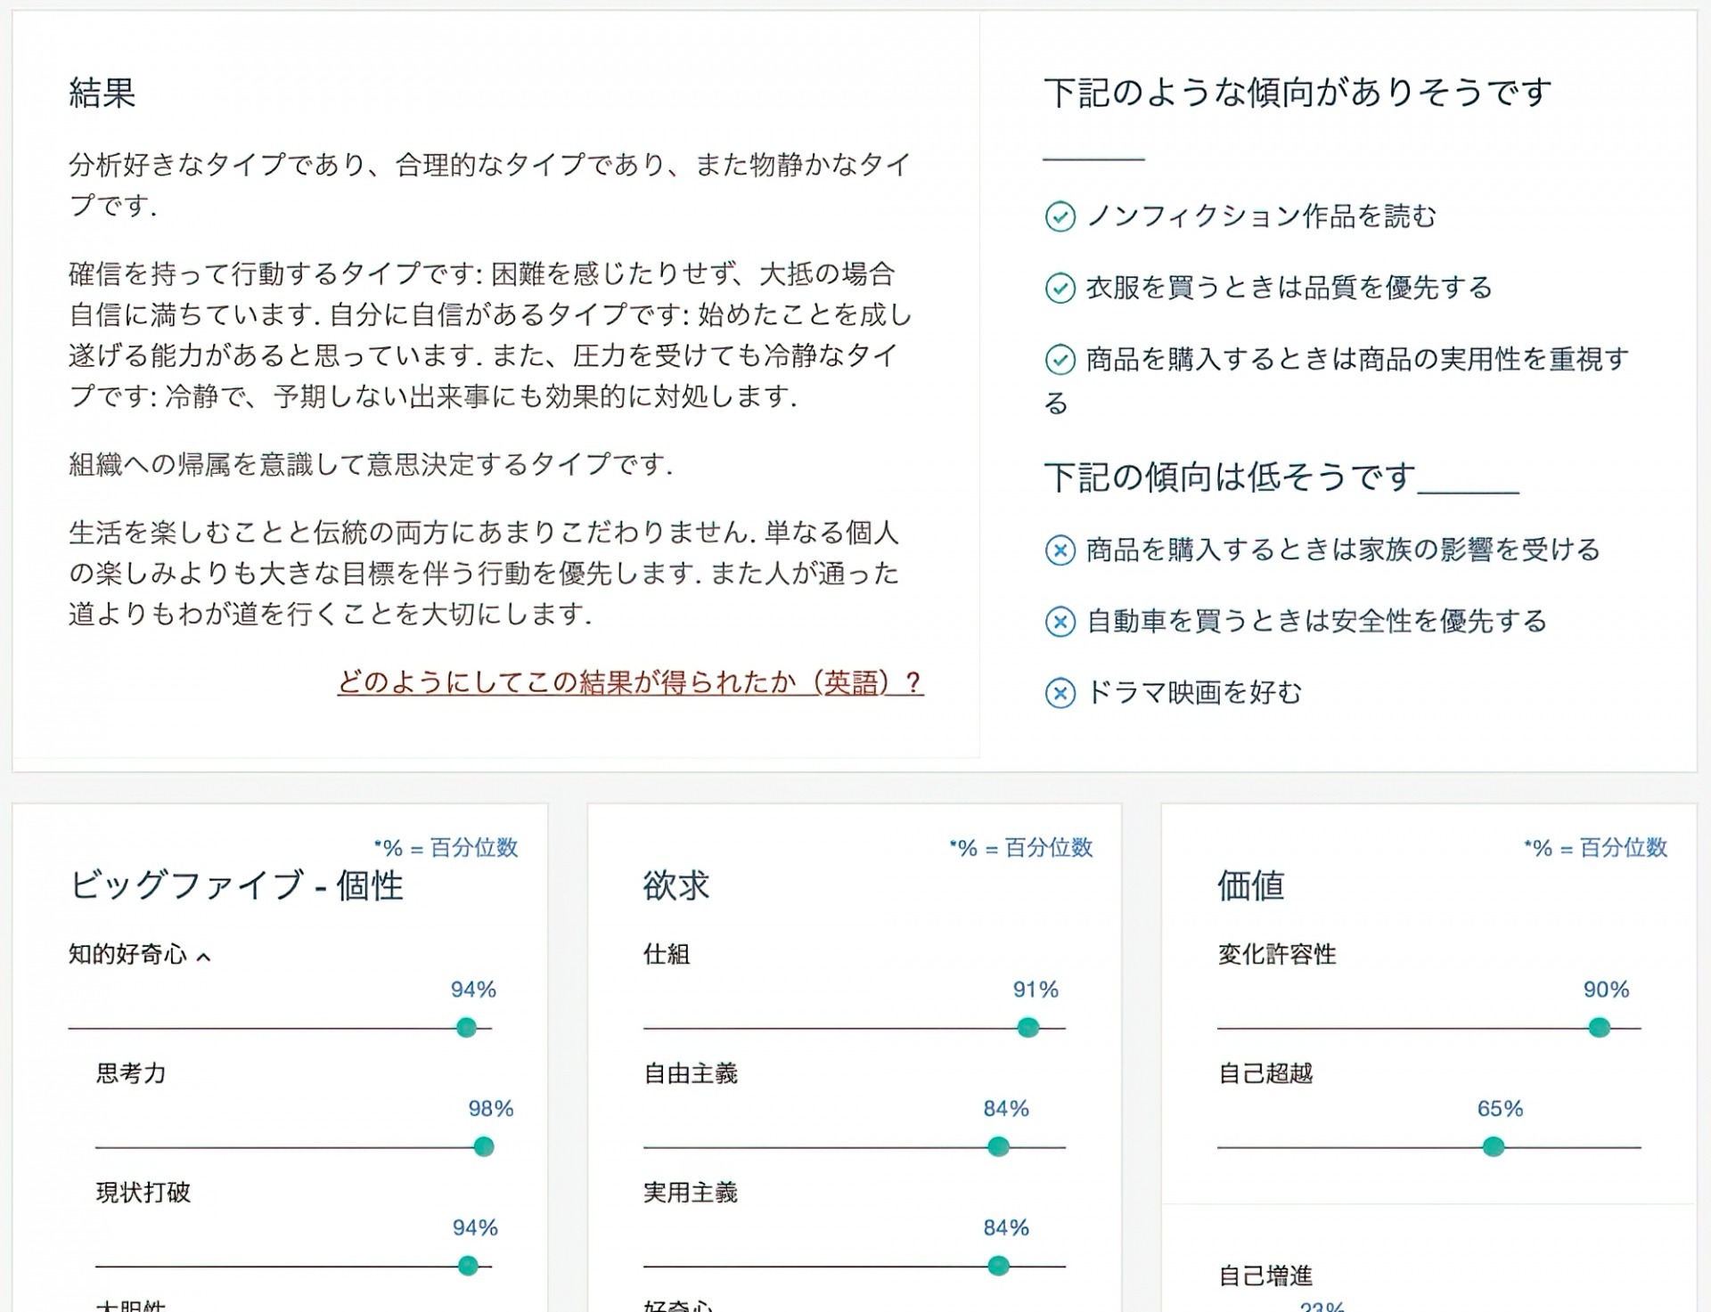Screen dimensions: 1711x1312
Task: Click the X icon beside 自動車を買うときは安全性を優先する
Action: click(1060, 623)
